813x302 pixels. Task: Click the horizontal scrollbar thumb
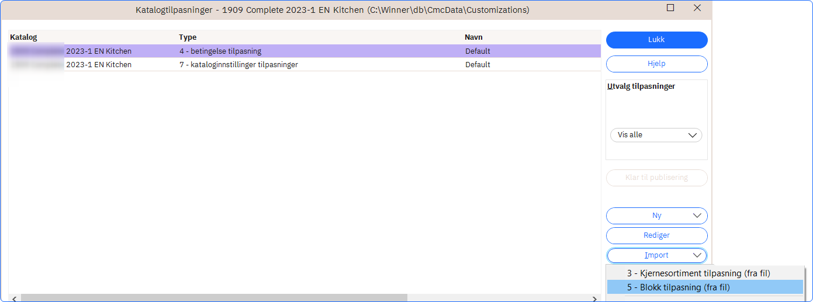click(213, 298)
